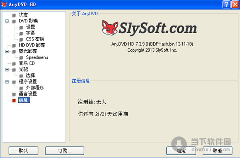The width and height of the screenshot is (240, 158).
Task: Click the gray icon beside HD DVD 影碟
Action: coord(14,46)
